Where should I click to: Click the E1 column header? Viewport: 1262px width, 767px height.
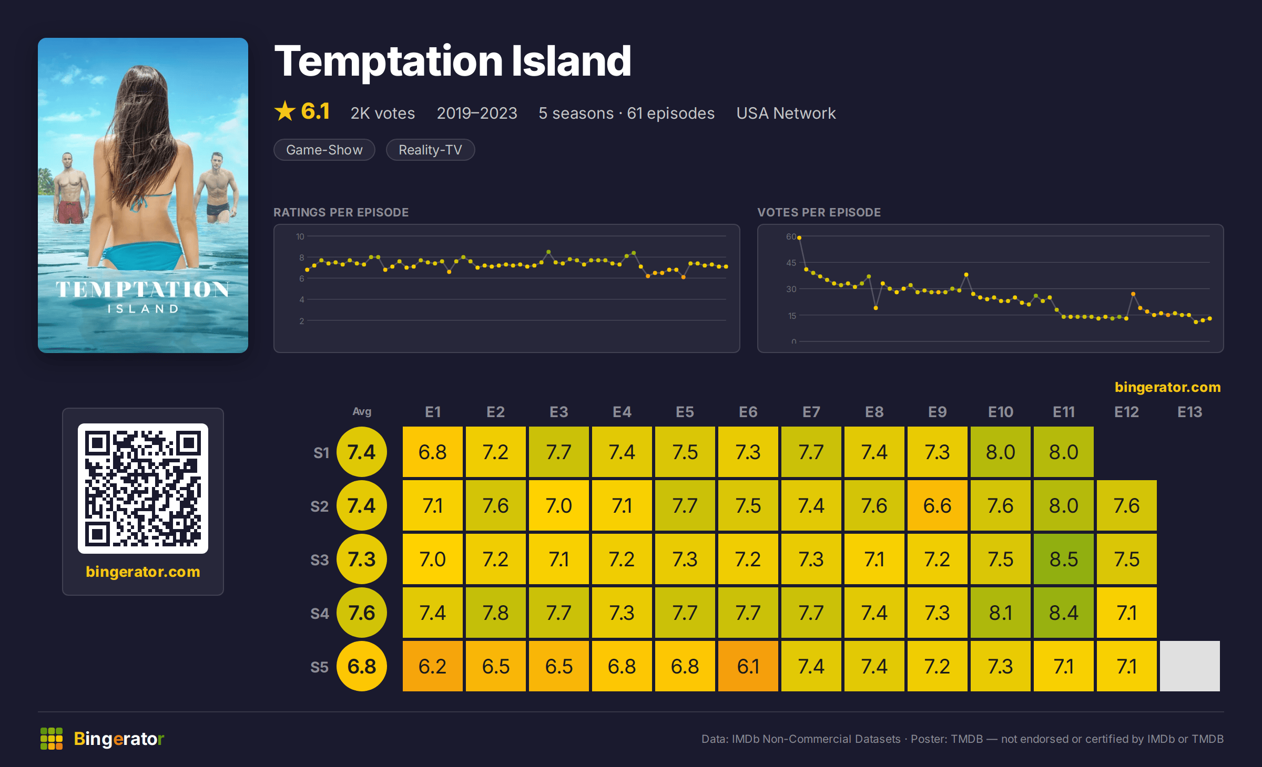tap(433, 412)
